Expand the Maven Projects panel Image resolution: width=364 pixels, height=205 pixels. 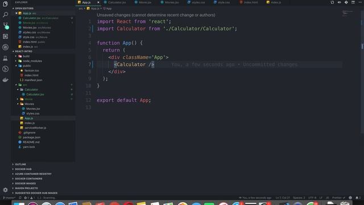pos(26,188)
